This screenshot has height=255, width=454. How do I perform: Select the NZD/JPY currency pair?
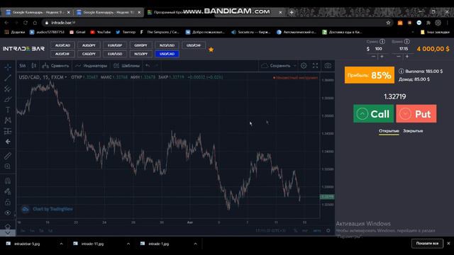(x=140, y=54)
